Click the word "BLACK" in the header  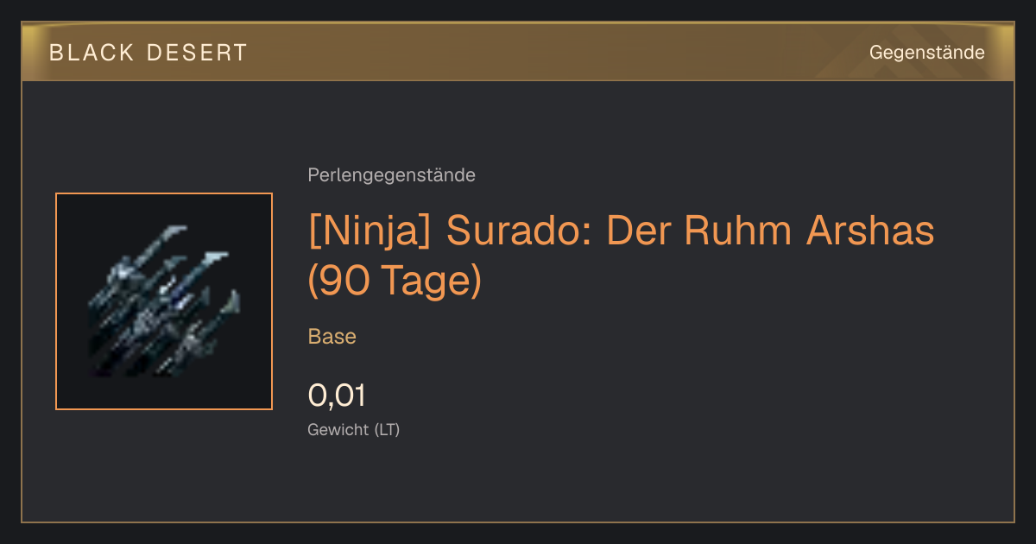92,53
